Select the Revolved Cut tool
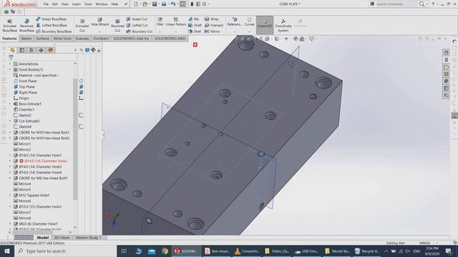 coord(117,26)
